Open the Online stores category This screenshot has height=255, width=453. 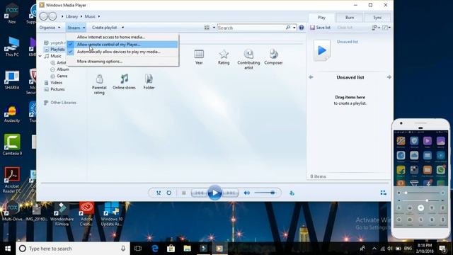[125, 82]
